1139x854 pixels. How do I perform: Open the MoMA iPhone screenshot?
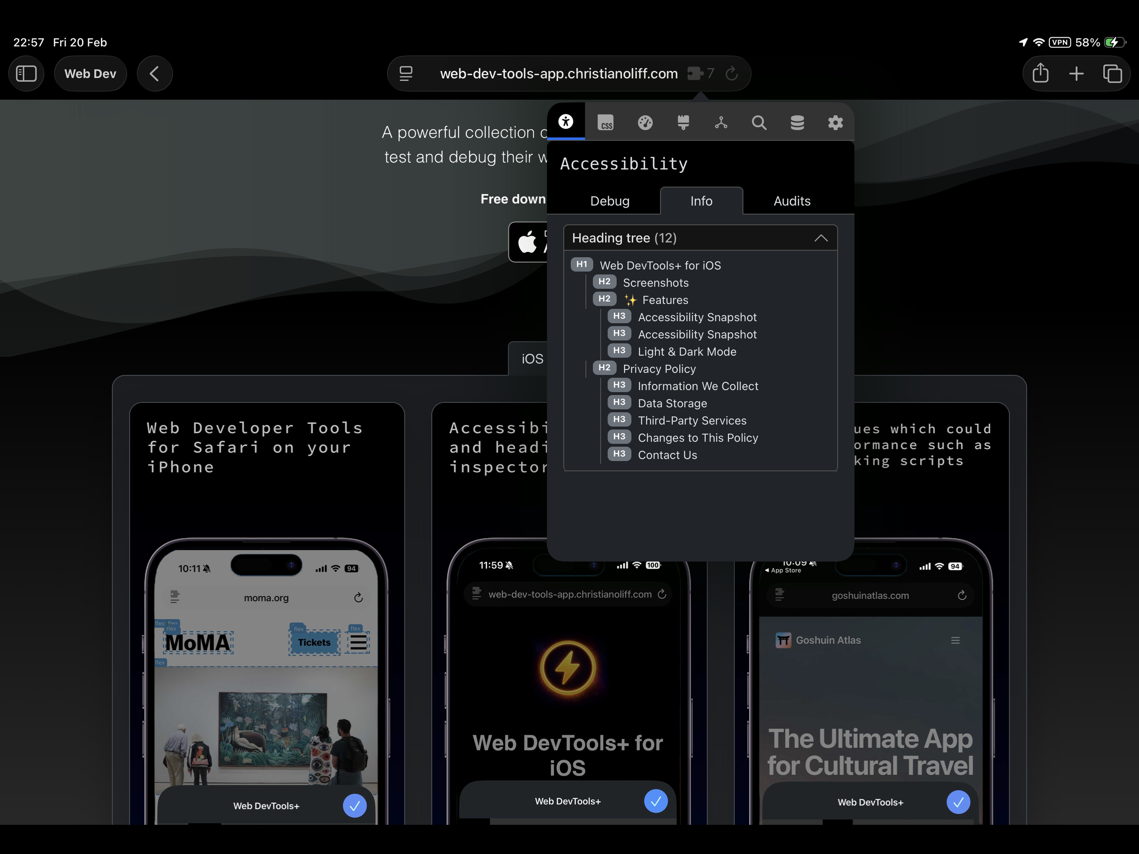(x=266, y=681)
